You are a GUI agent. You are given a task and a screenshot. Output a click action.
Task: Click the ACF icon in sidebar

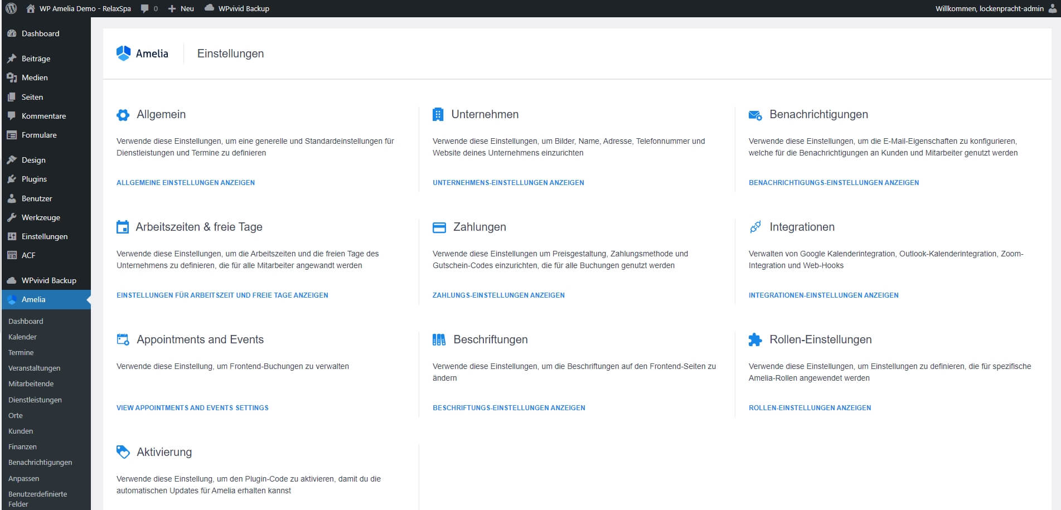[12, 255]
